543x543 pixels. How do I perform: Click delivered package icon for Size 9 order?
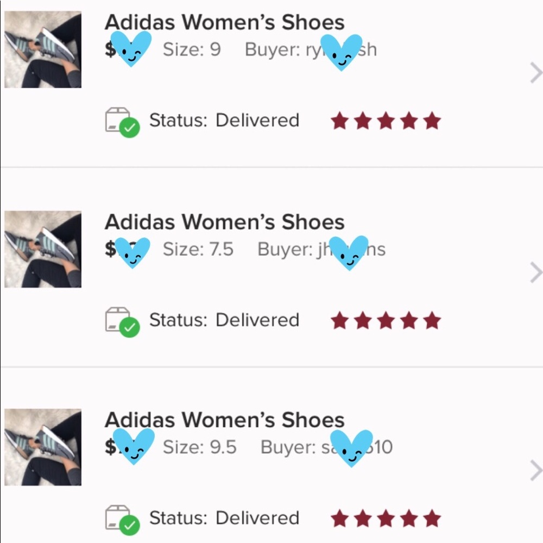point(122,122)
